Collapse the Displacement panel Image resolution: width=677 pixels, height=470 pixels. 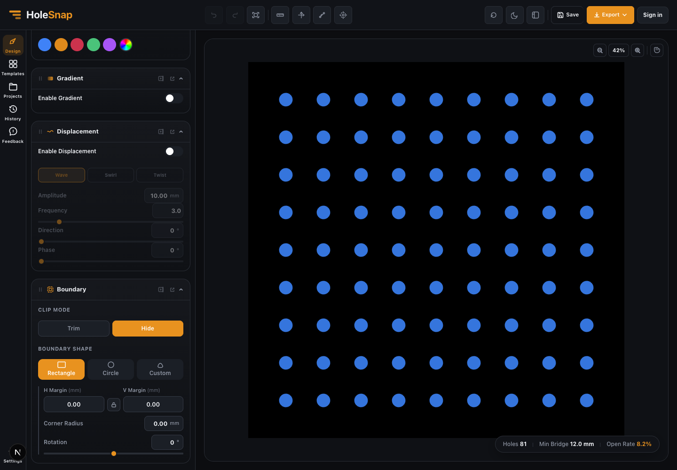(x=181, y=132)
